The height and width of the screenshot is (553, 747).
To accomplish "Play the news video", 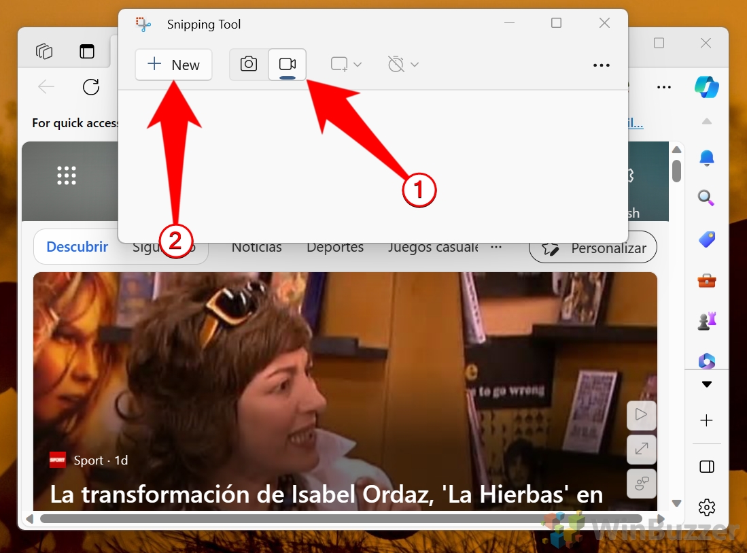I will click(x=641, y=415).
